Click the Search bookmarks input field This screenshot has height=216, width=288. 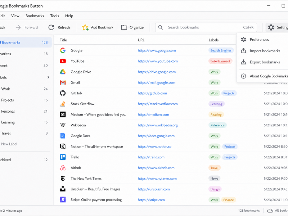tap(206, 27)
